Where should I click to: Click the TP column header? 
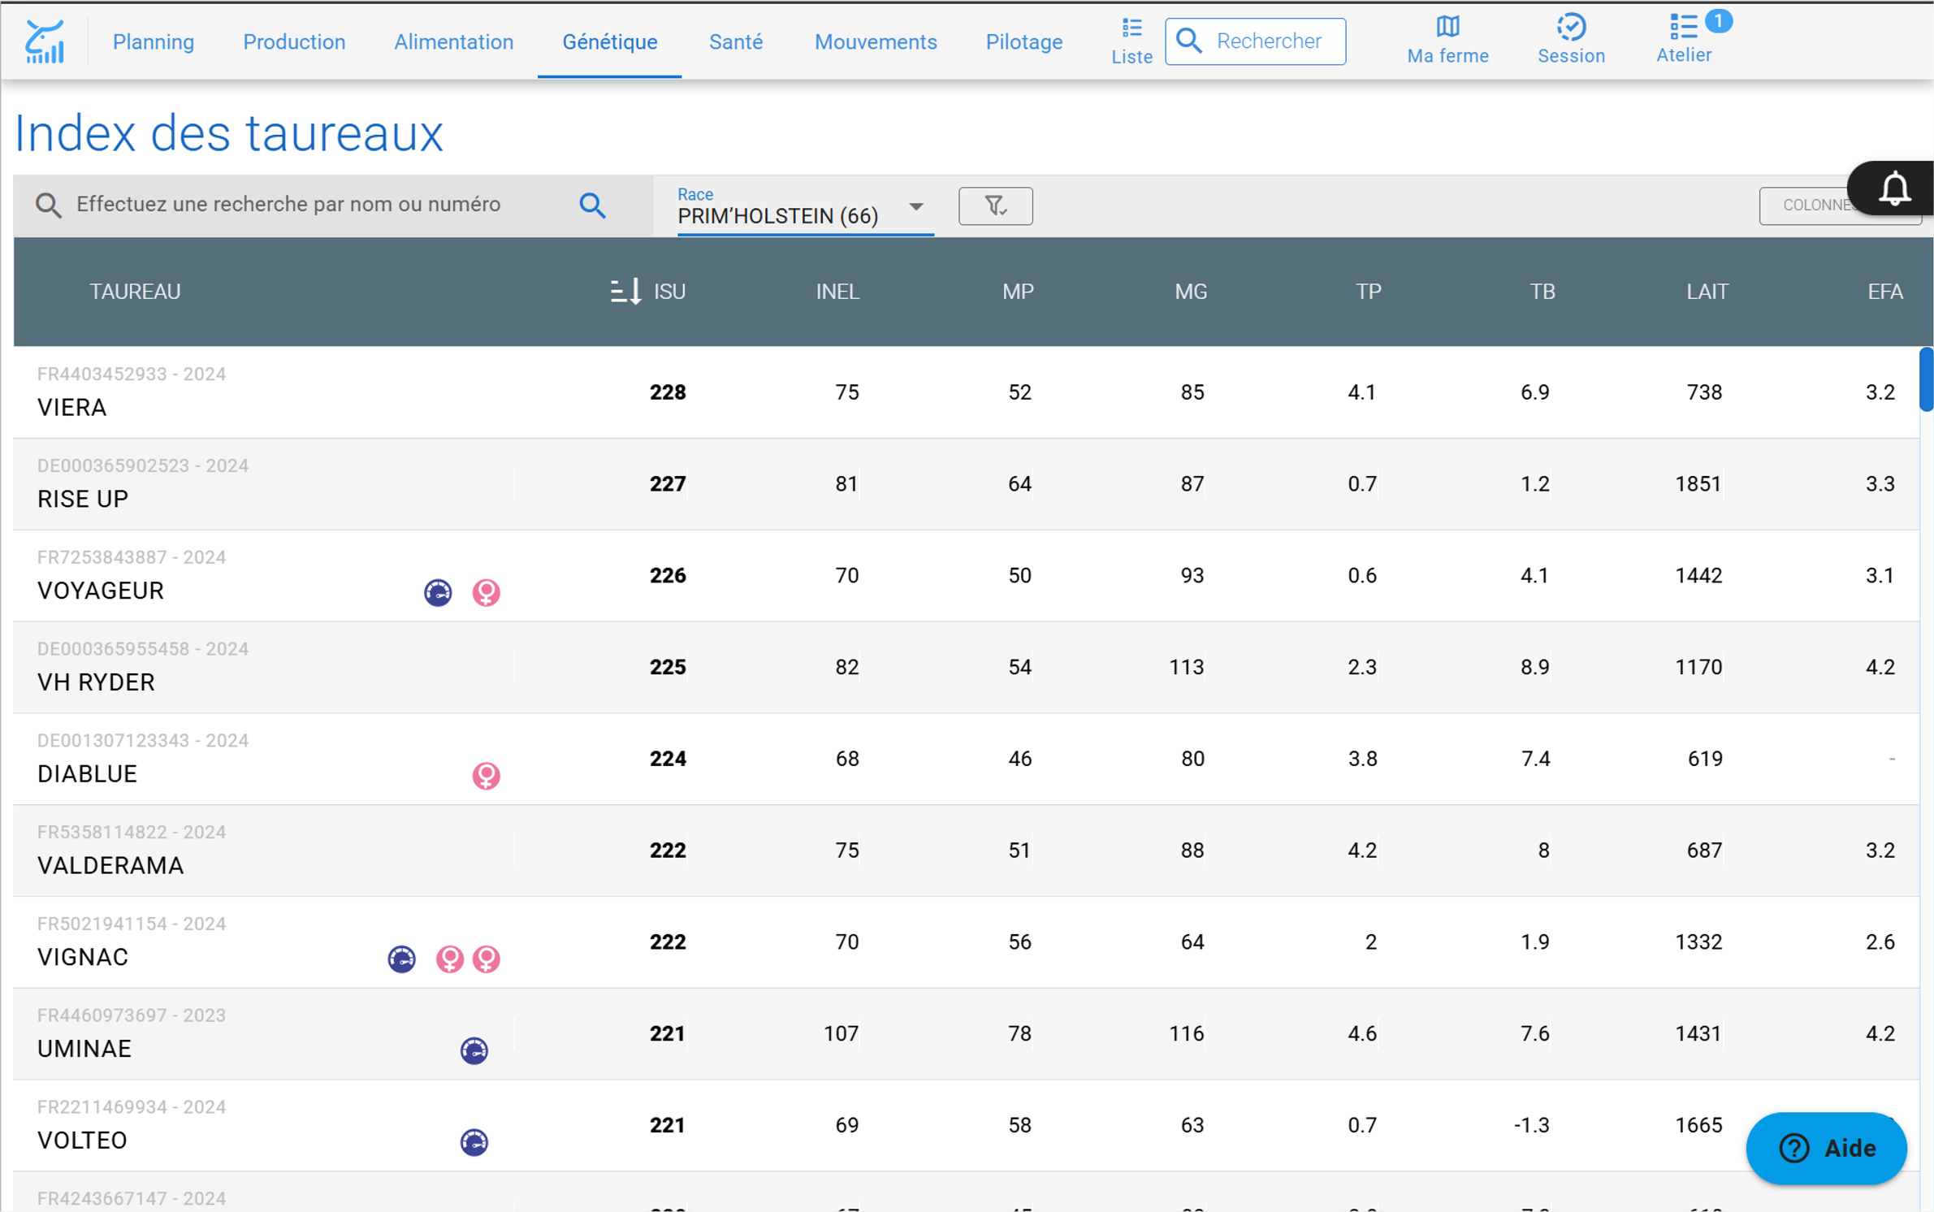point(1368,291)
